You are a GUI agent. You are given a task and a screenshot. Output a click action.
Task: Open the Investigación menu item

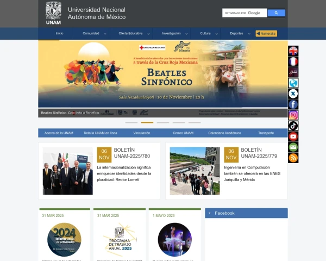[171, 33]
